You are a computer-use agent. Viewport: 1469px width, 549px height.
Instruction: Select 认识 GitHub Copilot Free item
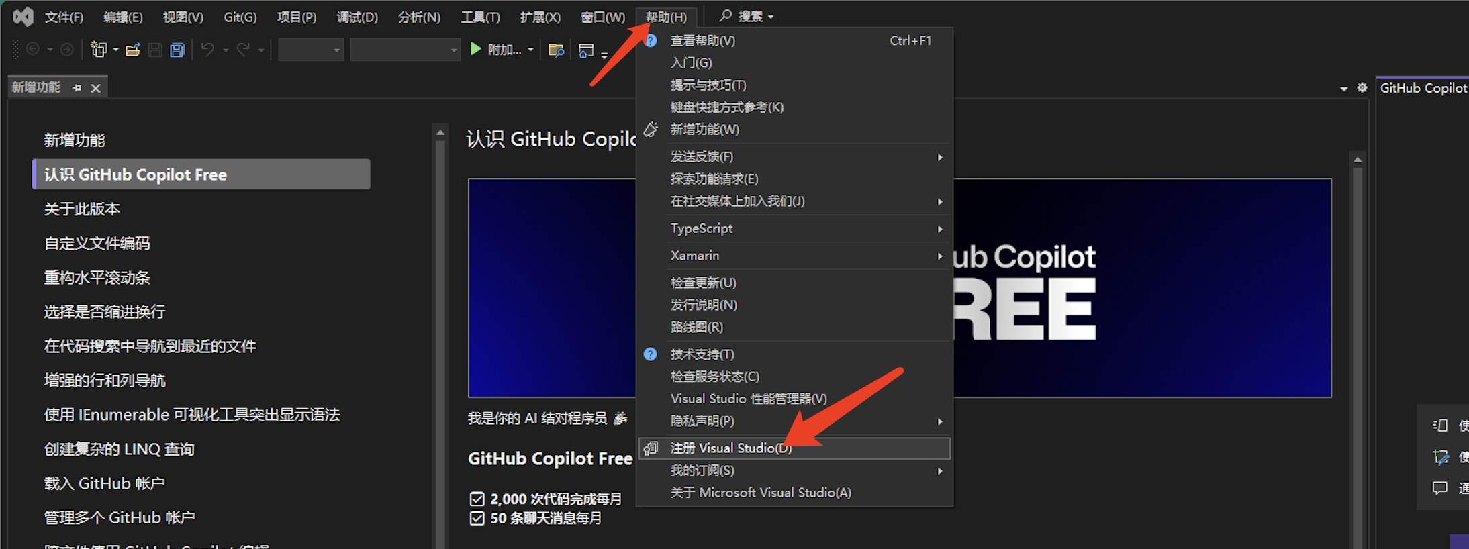[201, 174]
